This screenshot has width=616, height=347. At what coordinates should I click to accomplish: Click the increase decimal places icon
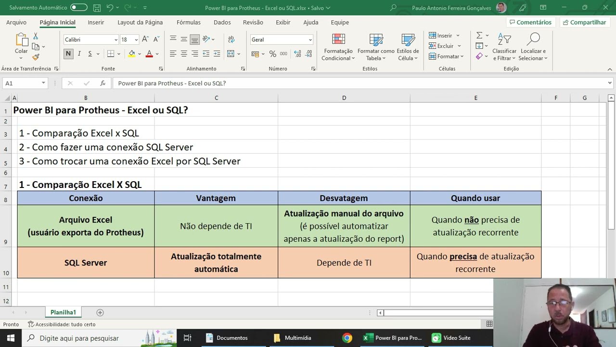tap(297, 54)
